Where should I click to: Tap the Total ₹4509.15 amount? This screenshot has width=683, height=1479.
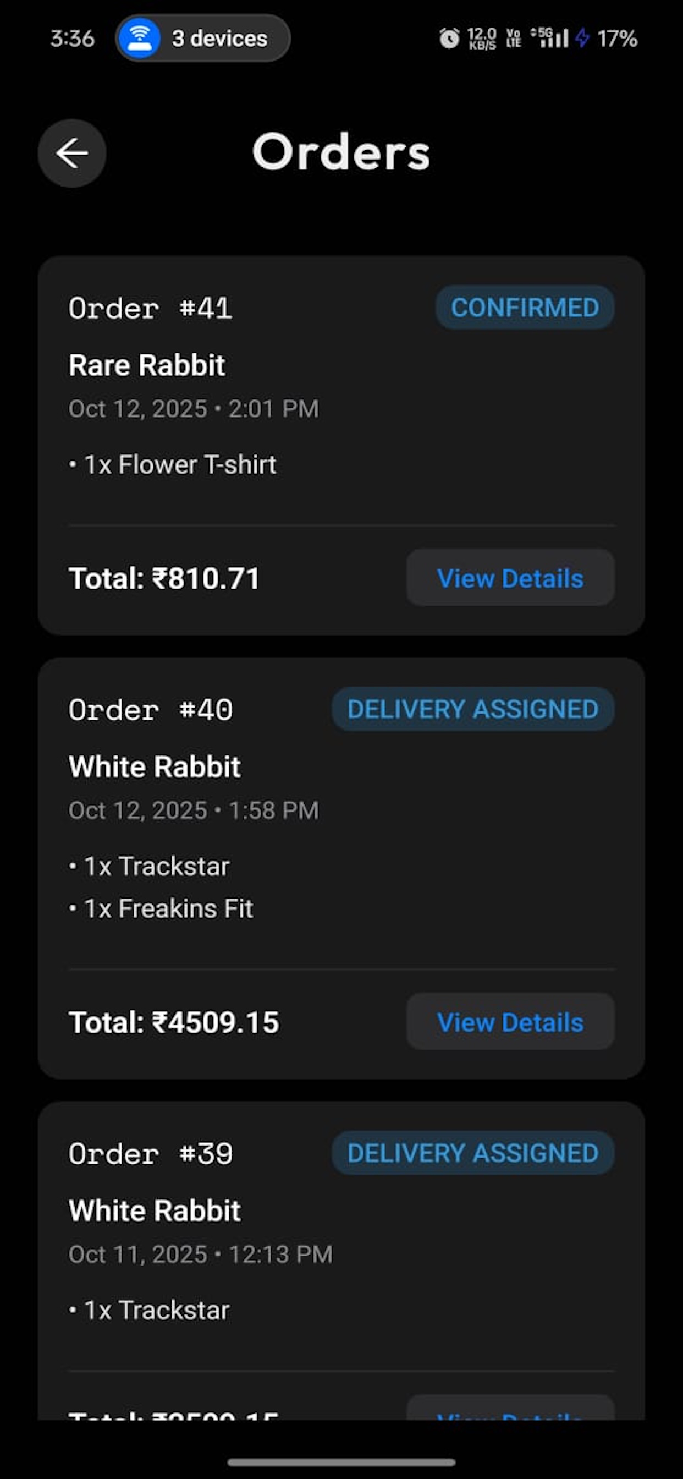tap(174, 1022)
